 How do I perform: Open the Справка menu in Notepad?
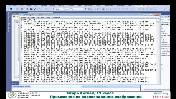[56, 17]
